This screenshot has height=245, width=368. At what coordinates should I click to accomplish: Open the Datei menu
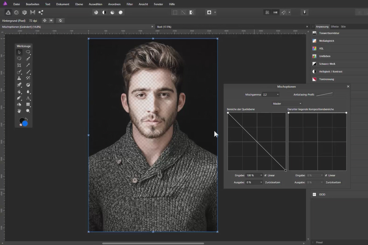(x=17, y=4)
